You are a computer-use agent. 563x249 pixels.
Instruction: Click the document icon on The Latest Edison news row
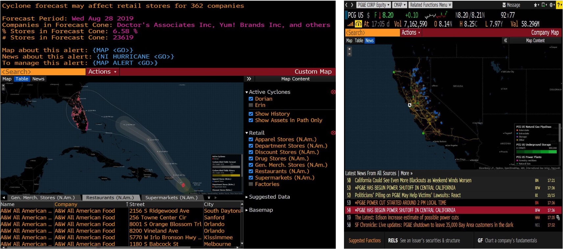[x=558, y=218]
